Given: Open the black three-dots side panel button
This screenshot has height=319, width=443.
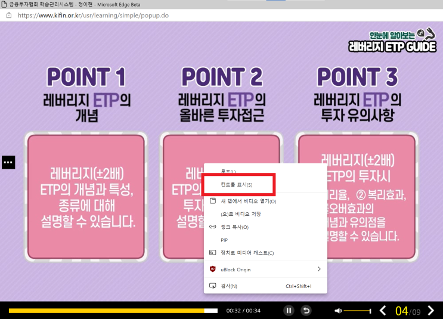Looking at the screenshot, I should click(x=8, y=162).
